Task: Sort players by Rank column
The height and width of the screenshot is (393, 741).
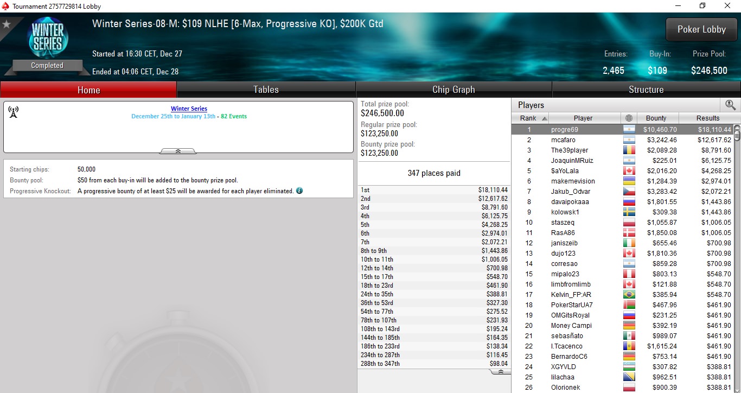Action: point(531,118)
